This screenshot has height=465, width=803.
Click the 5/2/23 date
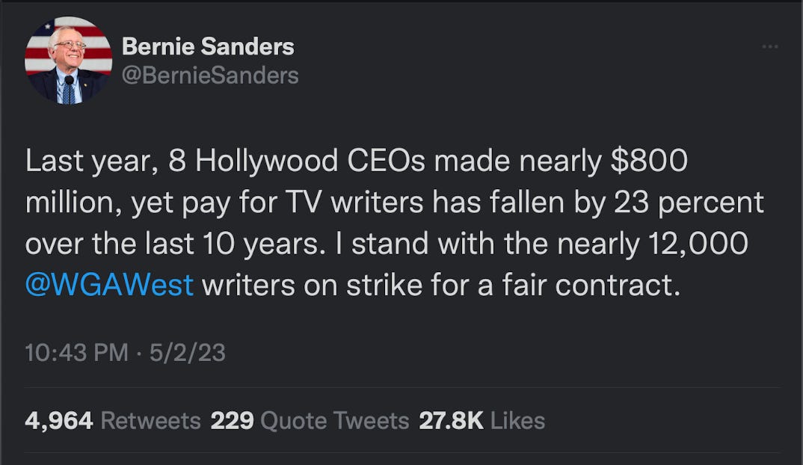point(187,353)
